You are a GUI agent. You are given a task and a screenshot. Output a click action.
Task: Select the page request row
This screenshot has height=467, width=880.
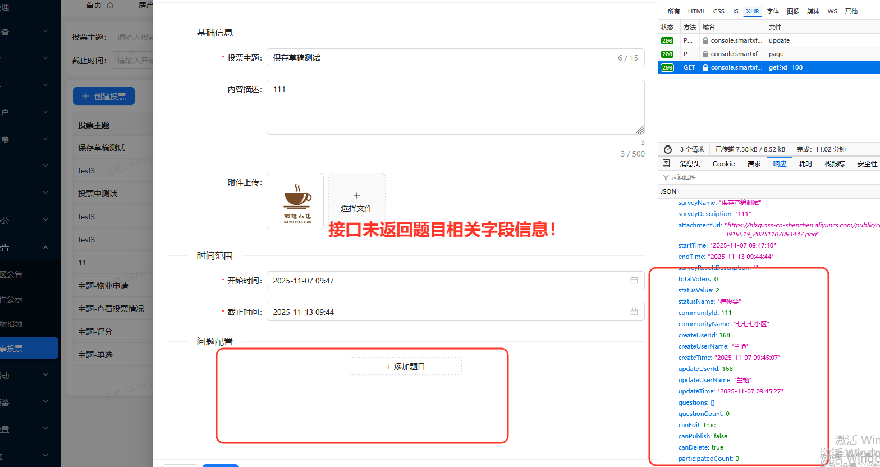769,54
